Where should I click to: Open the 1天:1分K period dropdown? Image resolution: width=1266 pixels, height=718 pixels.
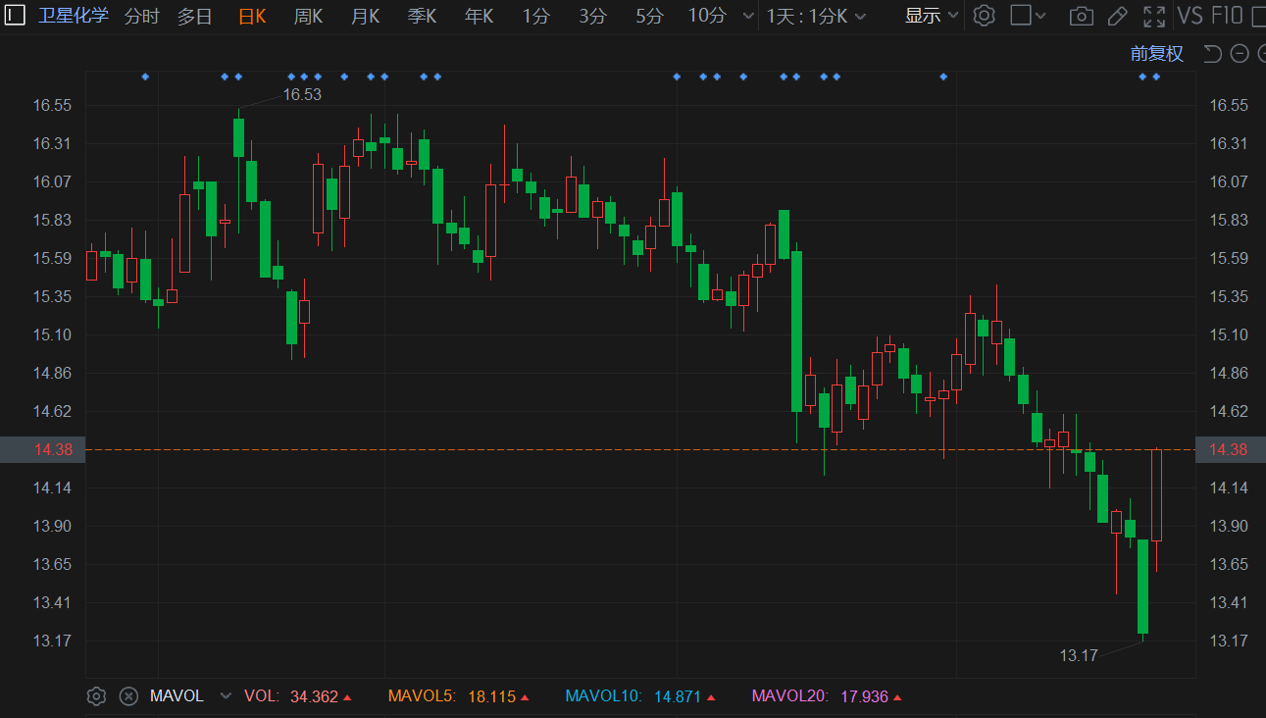click(x=816, y=16)
